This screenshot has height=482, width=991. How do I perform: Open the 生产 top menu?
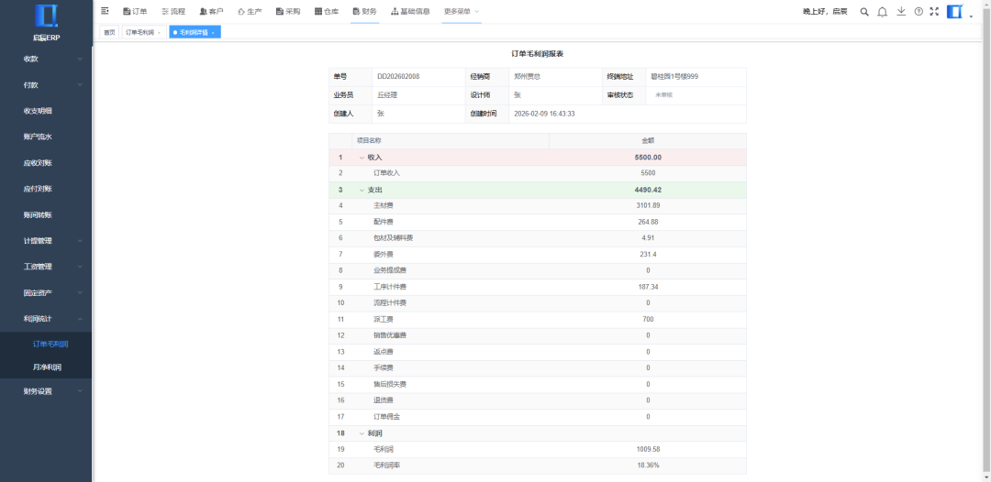[250, 11]
